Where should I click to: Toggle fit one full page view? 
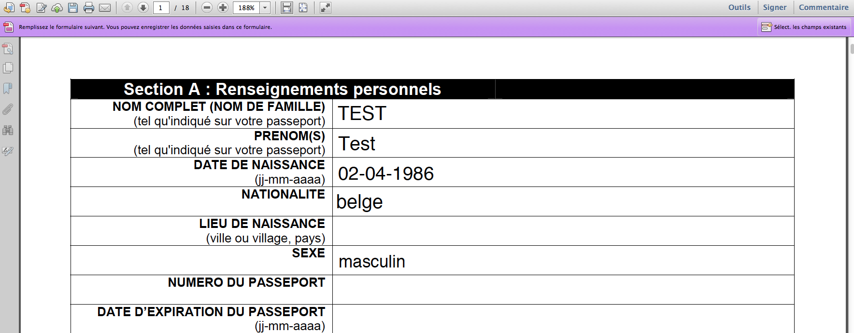[303, 8]
